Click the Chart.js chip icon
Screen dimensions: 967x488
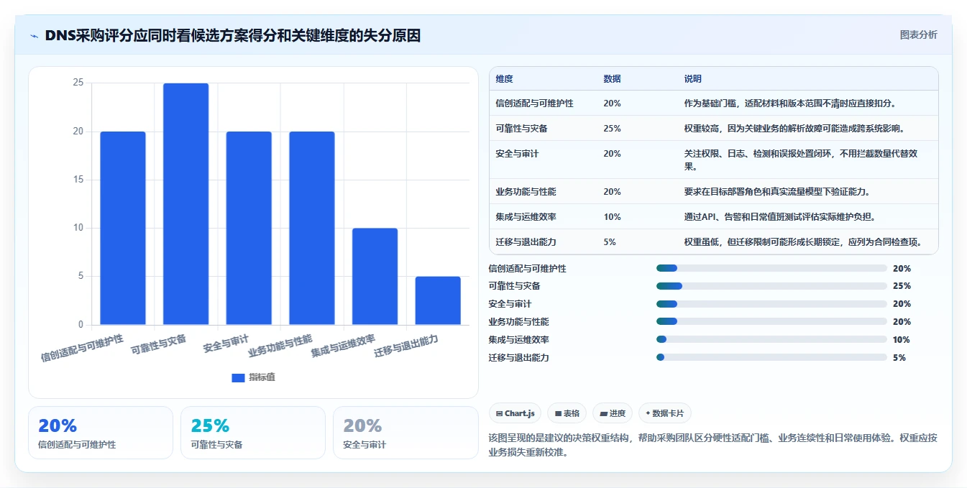point(499,414)
